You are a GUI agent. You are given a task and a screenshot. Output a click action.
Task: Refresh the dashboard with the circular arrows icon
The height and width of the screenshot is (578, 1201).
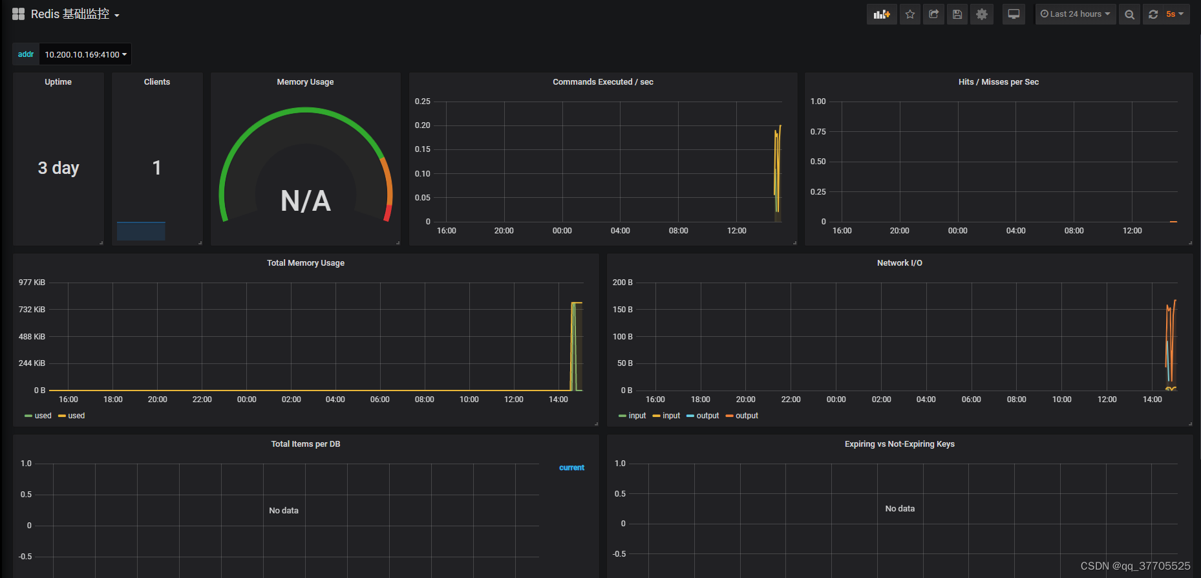[1153, 14]
